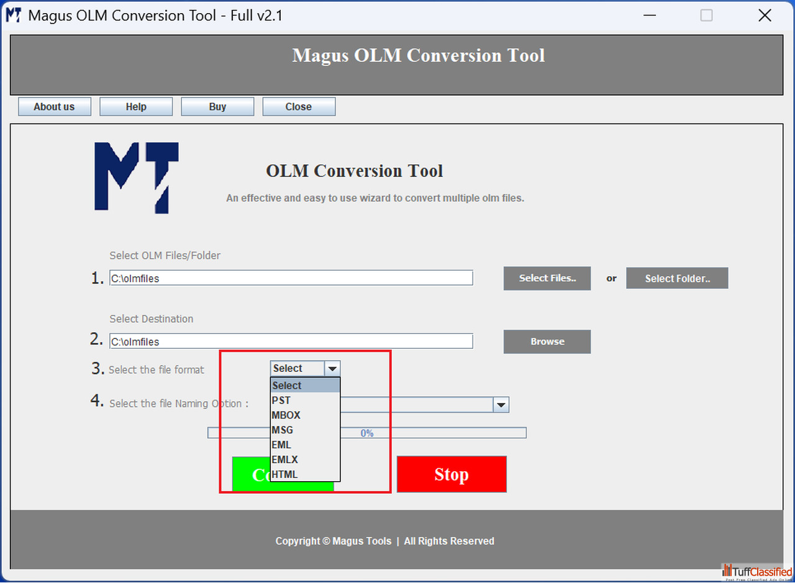The image size is (795, 583).
Task: Click the destination path field
Action: point(291,341)
